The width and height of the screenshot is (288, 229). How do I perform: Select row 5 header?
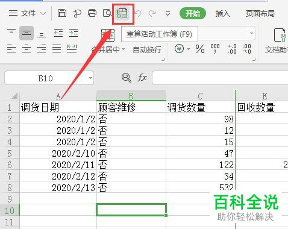[x=10, y=154]
